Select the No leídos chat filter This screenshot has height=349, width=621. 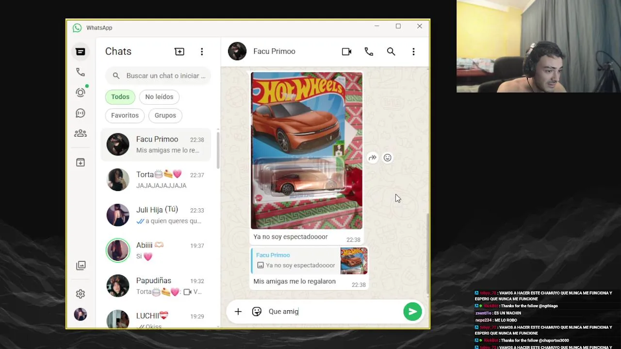tap(159, 97)
